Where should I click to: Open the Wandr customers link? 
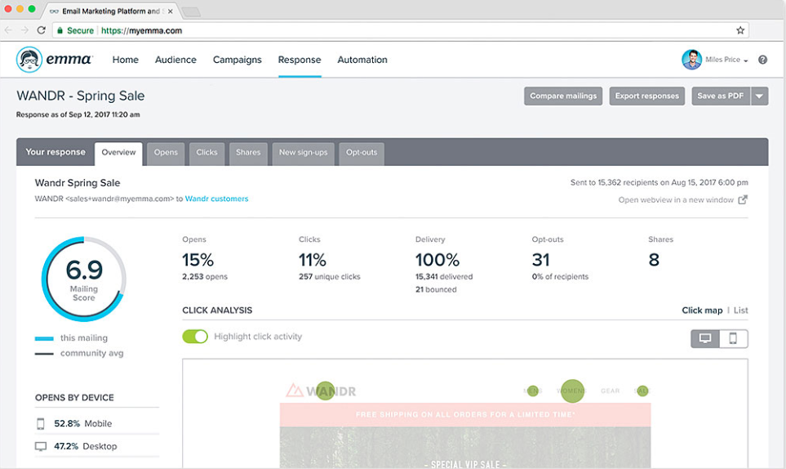(216, 199)
